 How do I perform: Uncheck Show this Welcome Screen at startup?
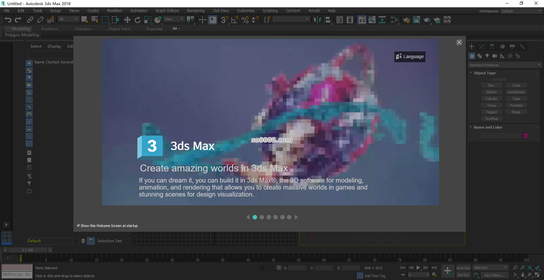click(x=78, y=226)
